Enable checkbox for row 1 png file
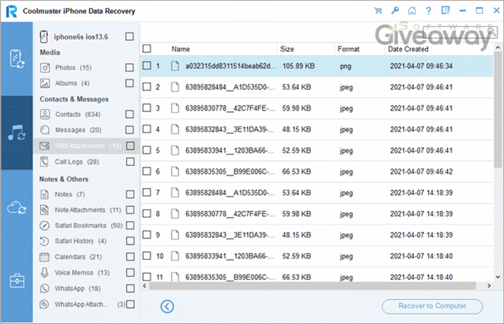 pyautogui.click(x=147, y=66)
